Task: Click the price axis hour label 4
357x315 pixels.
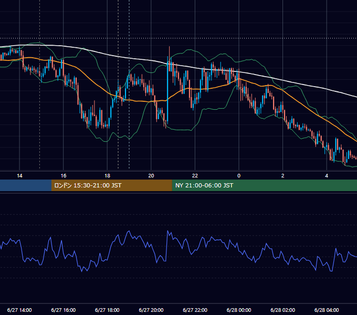Action: 327,176
